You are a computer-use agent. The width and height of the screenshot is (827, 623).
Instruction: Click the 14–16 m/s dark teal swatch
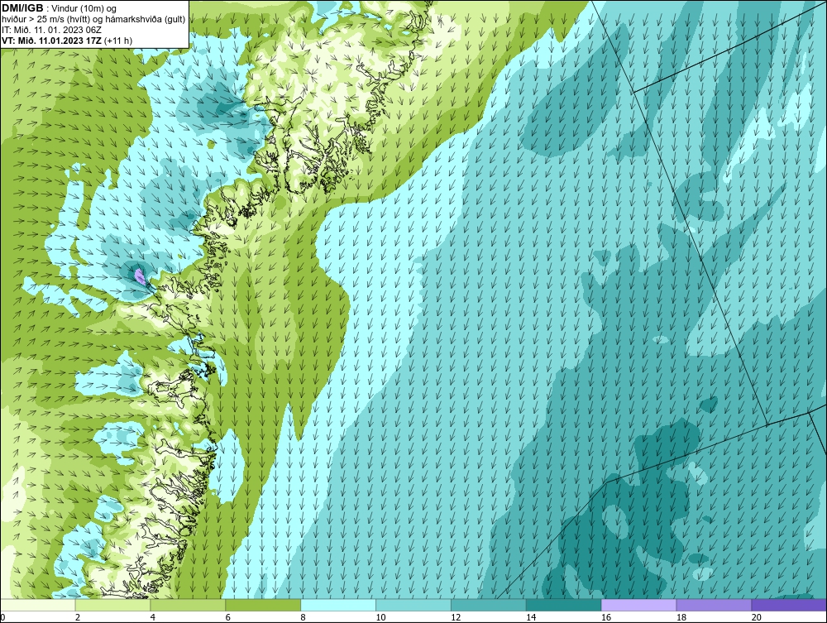point(564,605)
